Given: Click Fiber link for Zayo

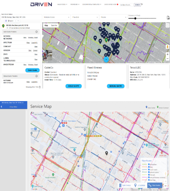Looking at the screenshot, I should click(36, 54).
